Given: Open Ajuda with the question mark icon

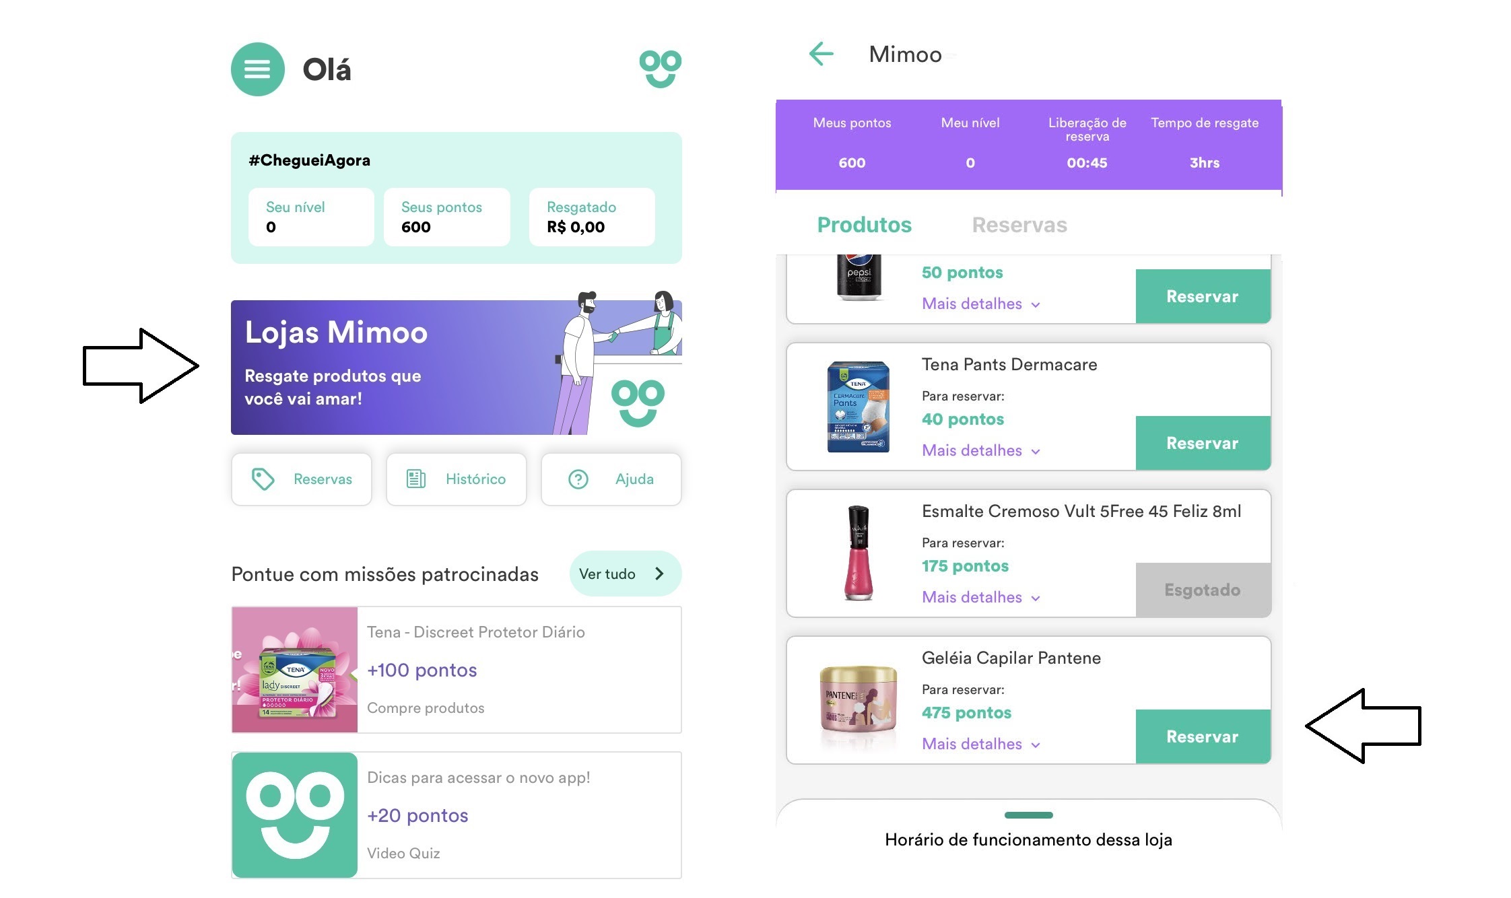Looking at the screenshot, I should tap(611, 479).
